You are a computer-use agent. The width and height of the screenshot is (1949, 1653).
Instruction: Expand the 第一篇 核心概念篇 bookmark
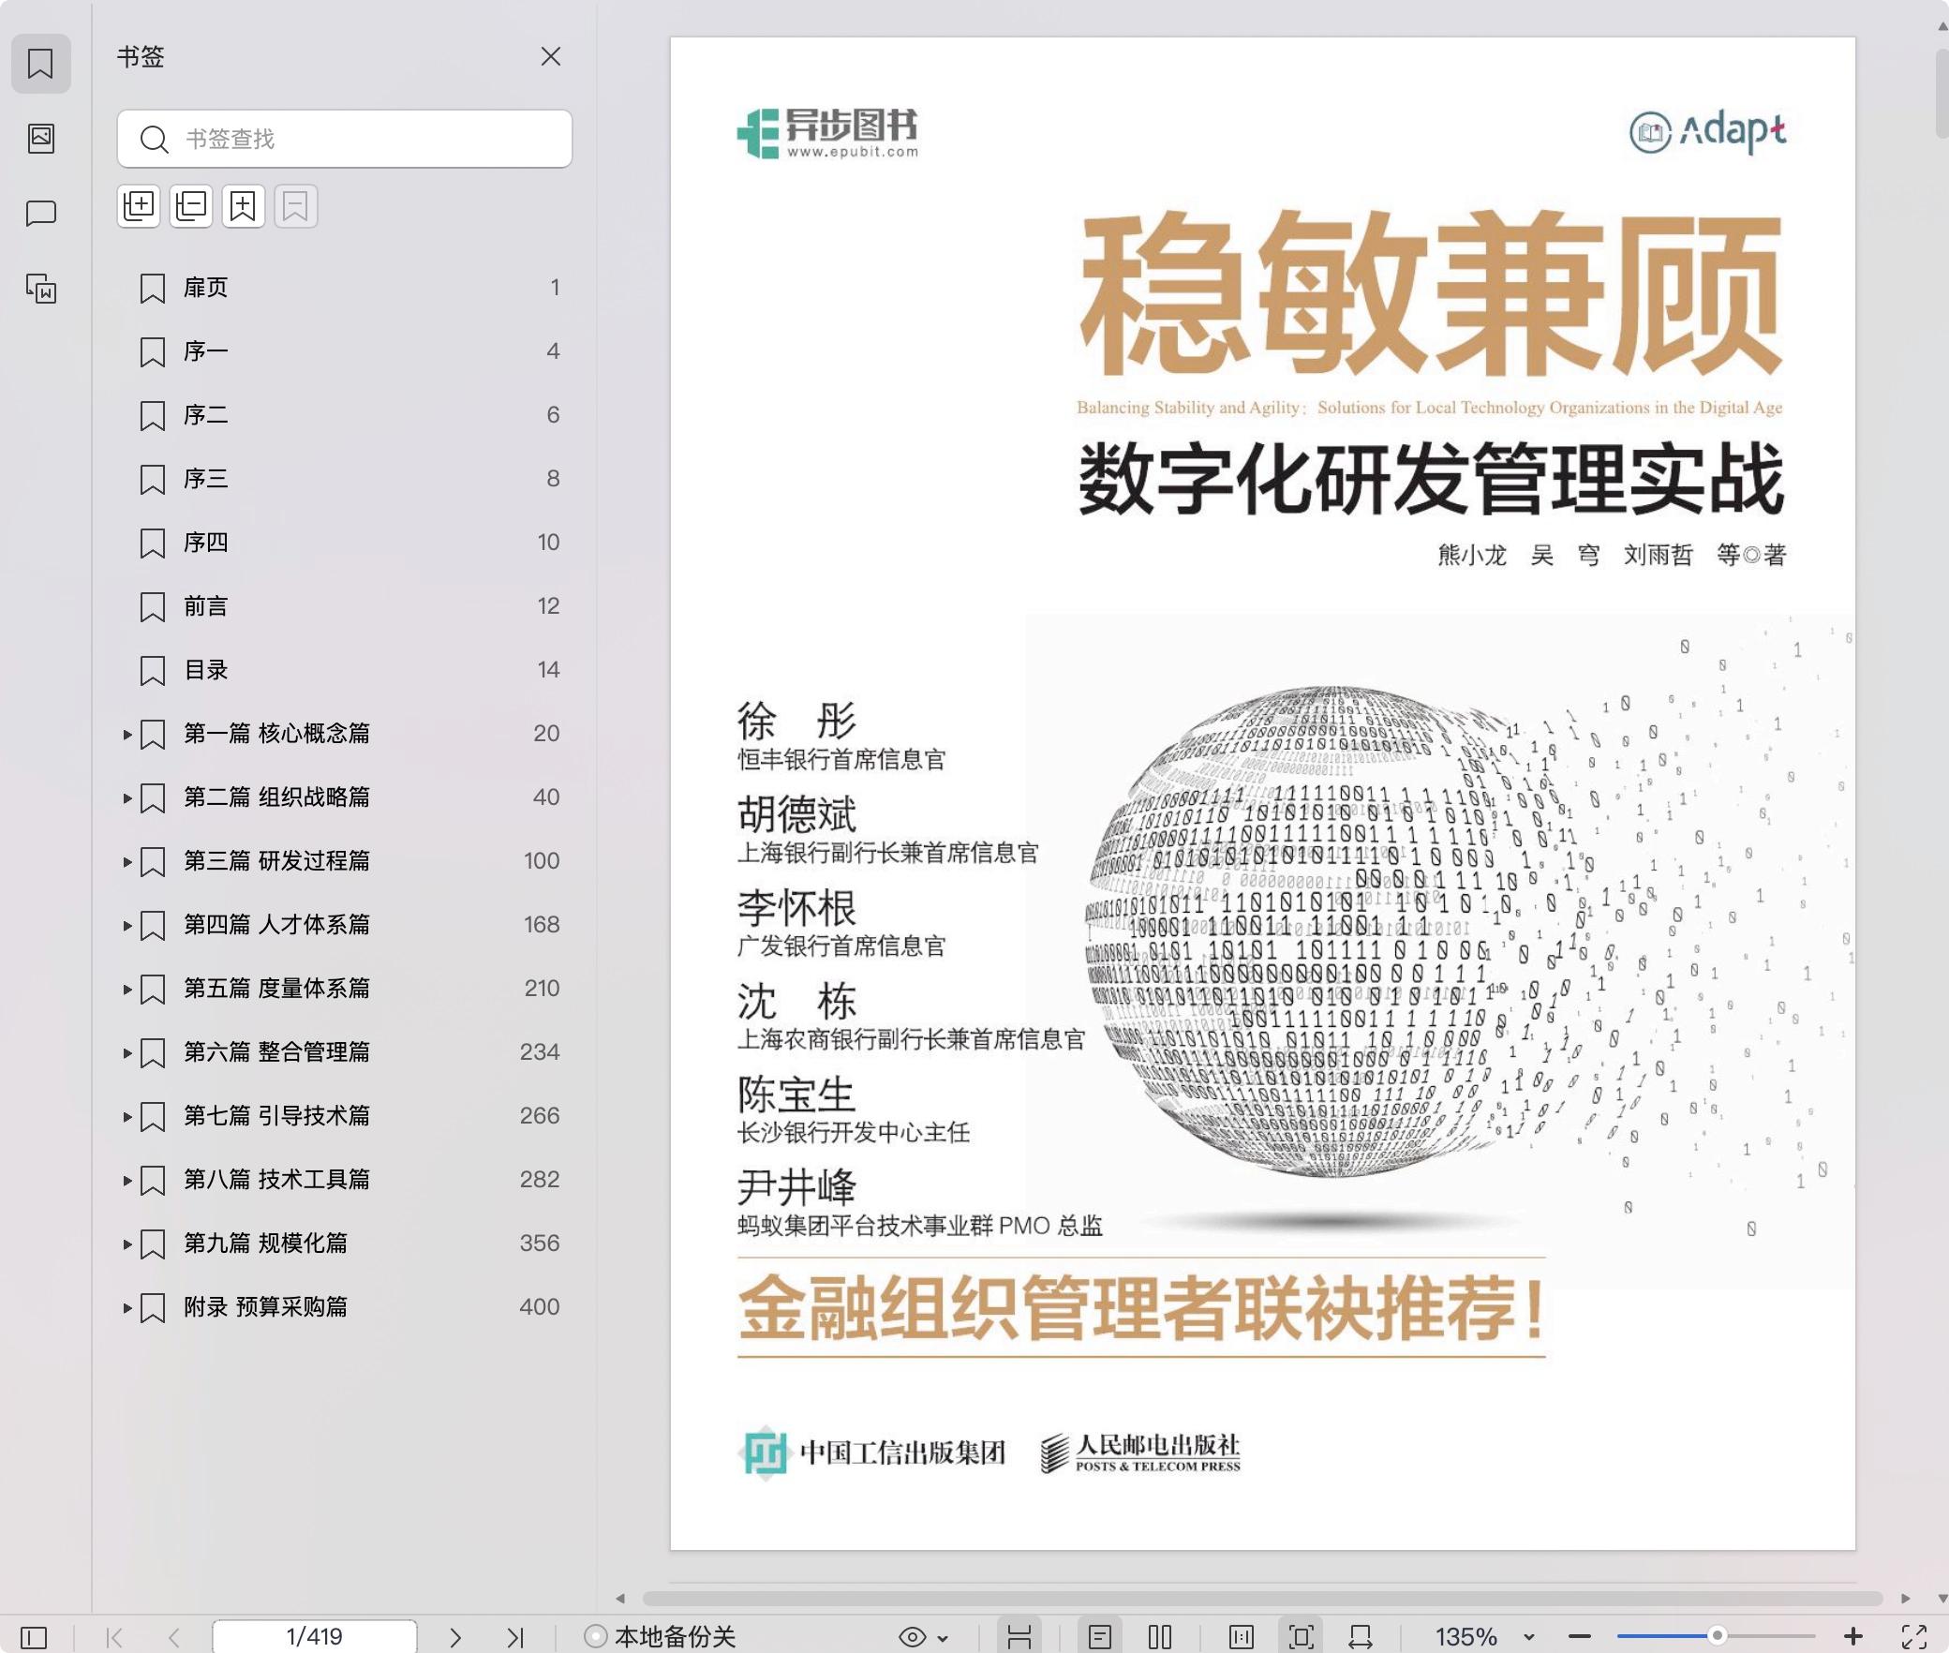pos(127,734)
